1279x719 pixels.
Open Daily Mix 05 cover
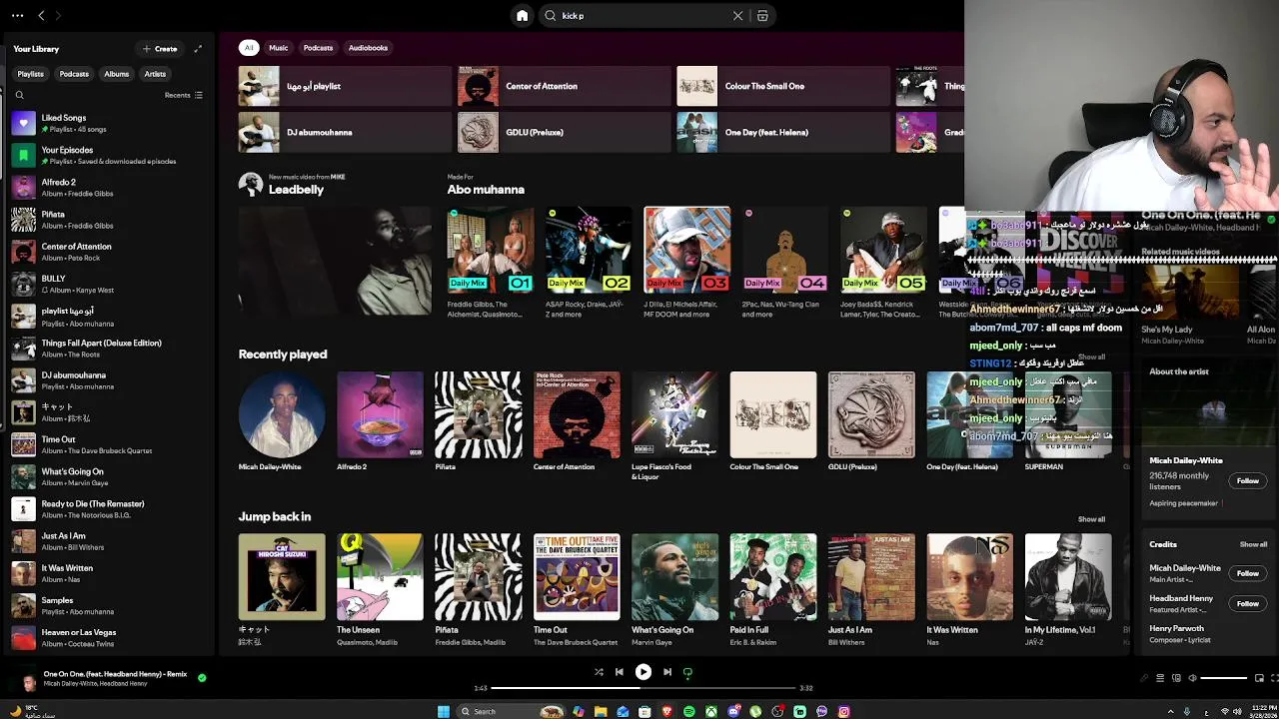883,250
